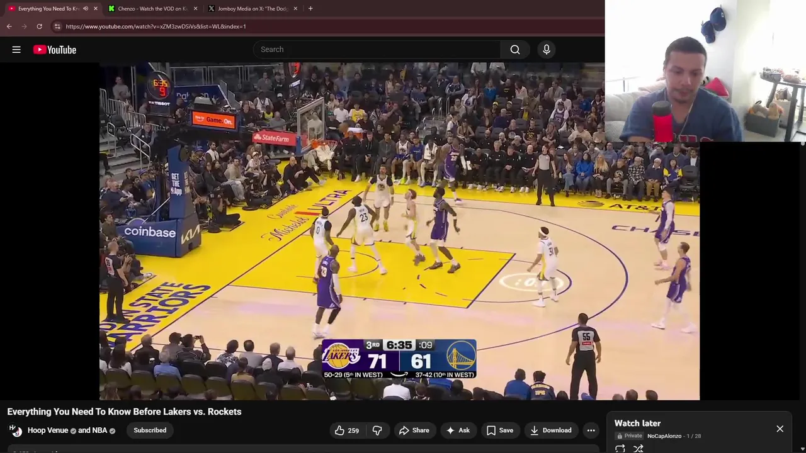The height and width of the screenshot is (453, 806).
Task: Close the Jomboy Media X tab
Action: 295,9
